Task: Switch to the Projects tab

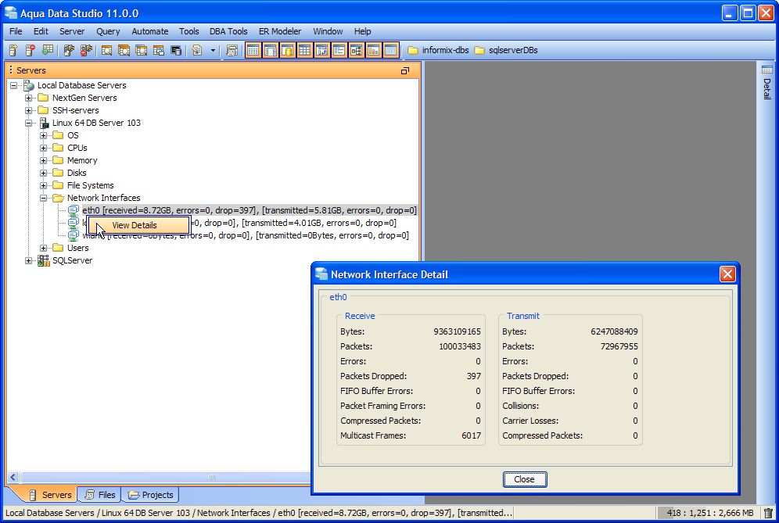Action: point(150,495)
